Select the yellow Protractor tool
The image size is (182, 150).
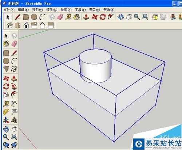pos(6,112)
